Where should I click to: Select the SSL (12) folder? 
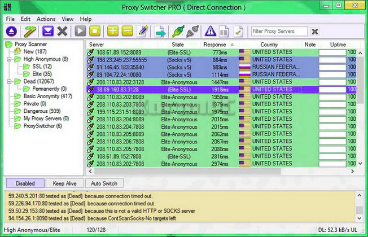pyautogui.click(x=42, y=67)
